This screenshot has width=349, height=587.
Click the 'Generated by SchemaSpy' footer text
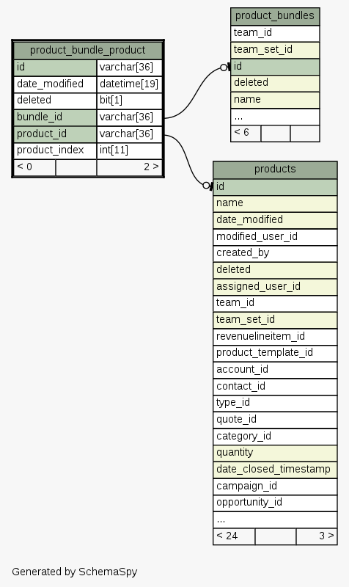tap(75, 572)
